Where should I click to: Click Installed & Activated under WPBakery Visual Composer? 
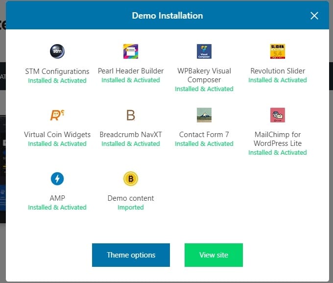204,89
